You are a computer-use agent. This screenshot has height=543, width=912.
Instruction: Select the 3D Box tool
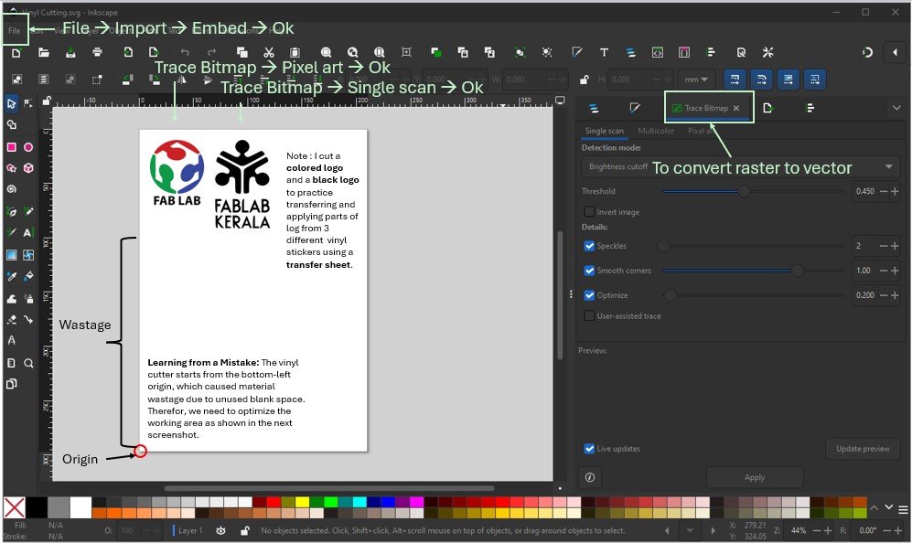tap(28, 168)
